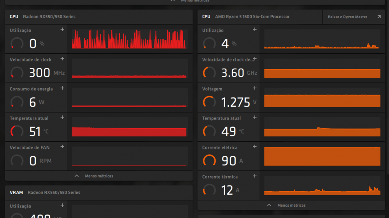This screenshot has height=218, width=389.
Task: Click plus icon beside GPU Velocidade de clock
Action: [x=62, y=59]
